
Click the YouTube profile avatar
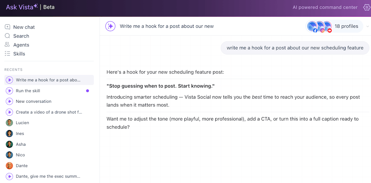click(328, 26)
